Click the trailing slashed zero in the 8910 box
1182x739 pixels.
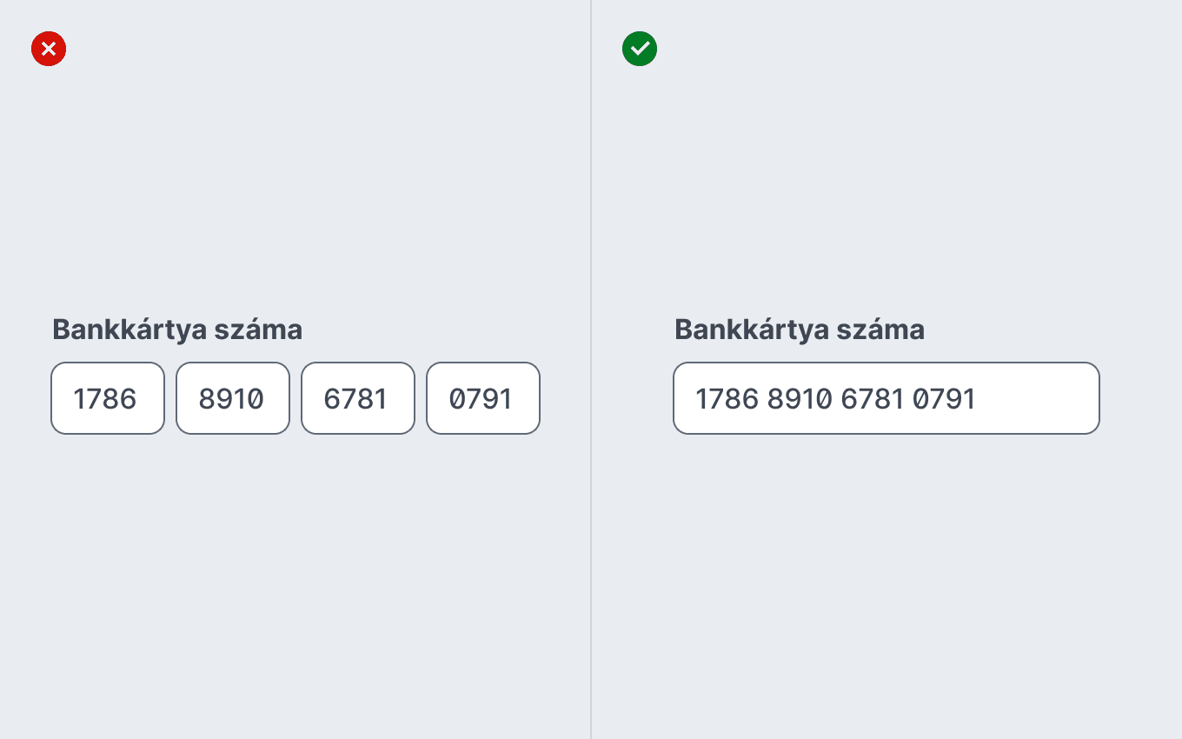tap(255, 399)
